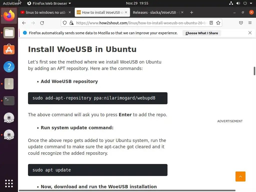Click the 'sudo add-apt-repository' code block
The height and width of the screenshot is (192, 256).
pyautogui.click(x=98, y=98)
